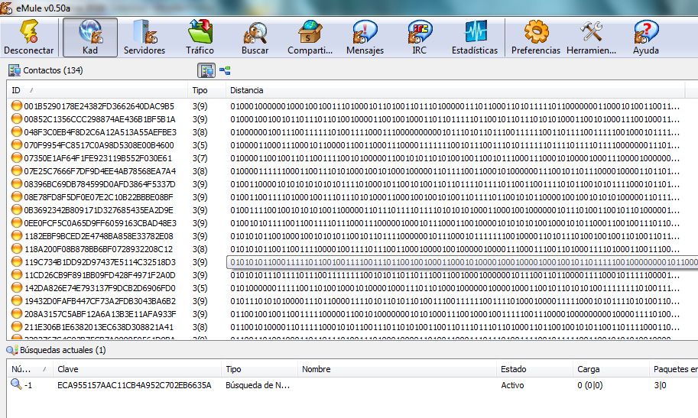Sort searches by Nombre column
Image resolution: width=698 pixels, height=418 pixels.
tap(397, 369)
